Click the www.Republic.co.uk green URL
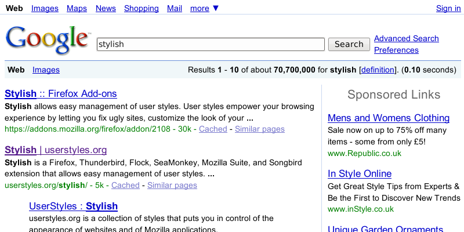 tap(365, 153)
